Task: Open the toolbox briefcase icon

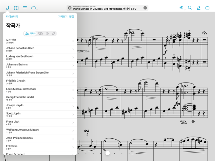Action: pyautogui.click(x=207, y=8)
